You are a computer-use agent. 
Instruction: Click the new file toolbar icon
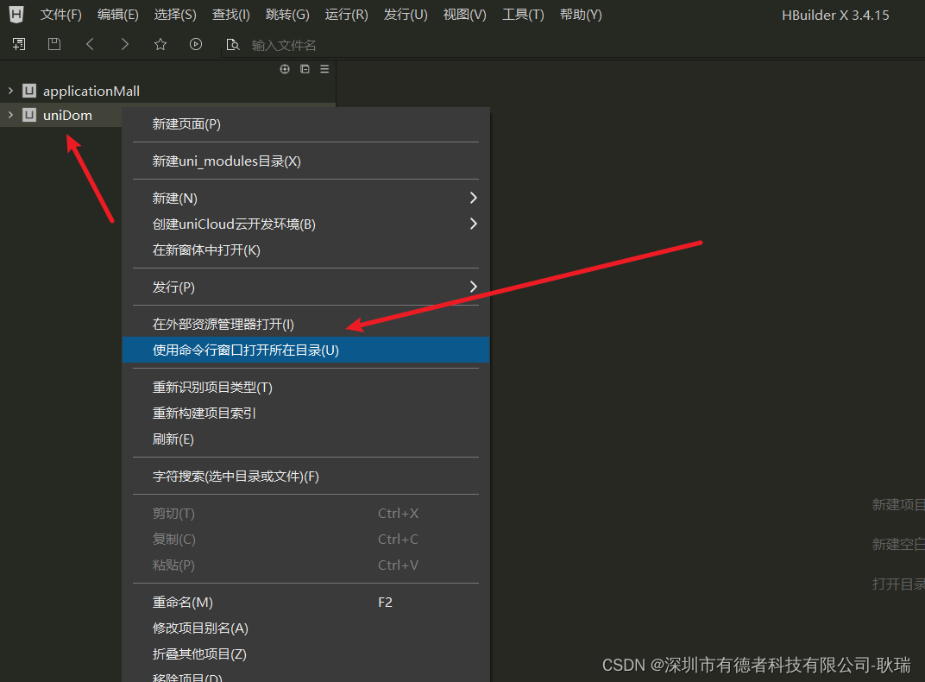pos(19,44)
